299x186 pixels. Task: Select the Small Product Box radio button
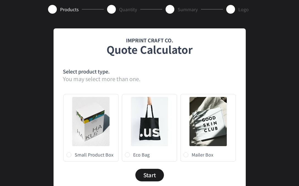point(69,155)
